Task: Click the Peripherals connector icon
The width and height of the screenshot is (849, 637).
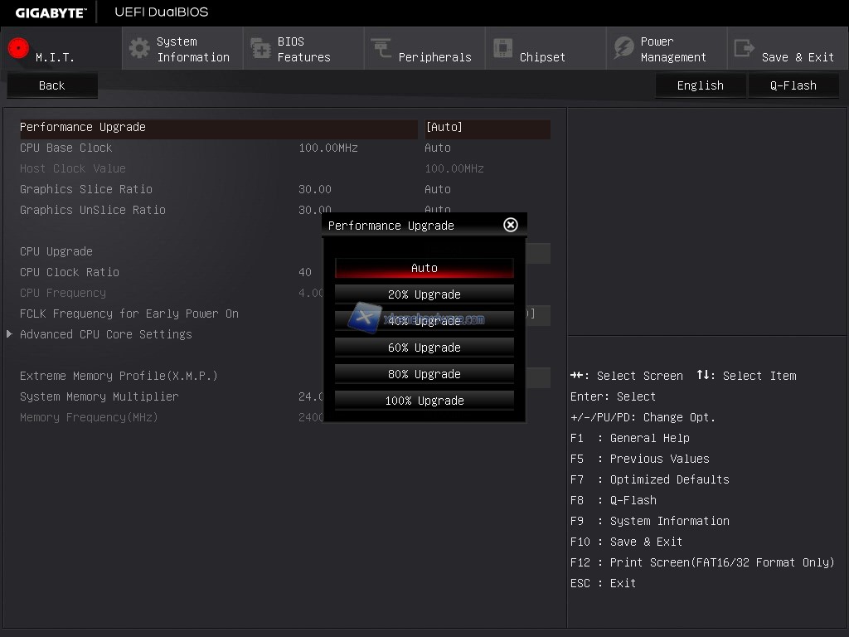Action: pyautogui.click(x=381, y=49)
